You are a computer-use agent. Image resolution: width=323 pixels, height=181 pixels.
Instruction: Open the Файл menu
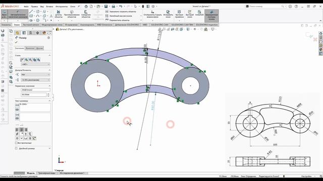click(x=26, y=7)
